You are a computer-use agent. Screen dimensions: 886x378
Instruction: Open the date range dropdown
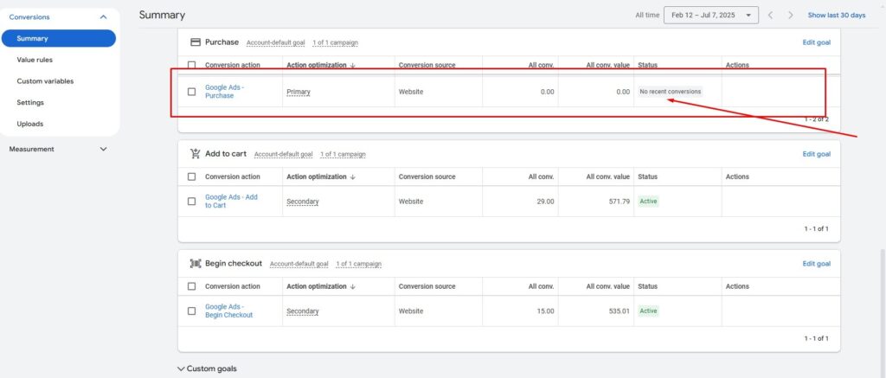(x=710, y=16)
